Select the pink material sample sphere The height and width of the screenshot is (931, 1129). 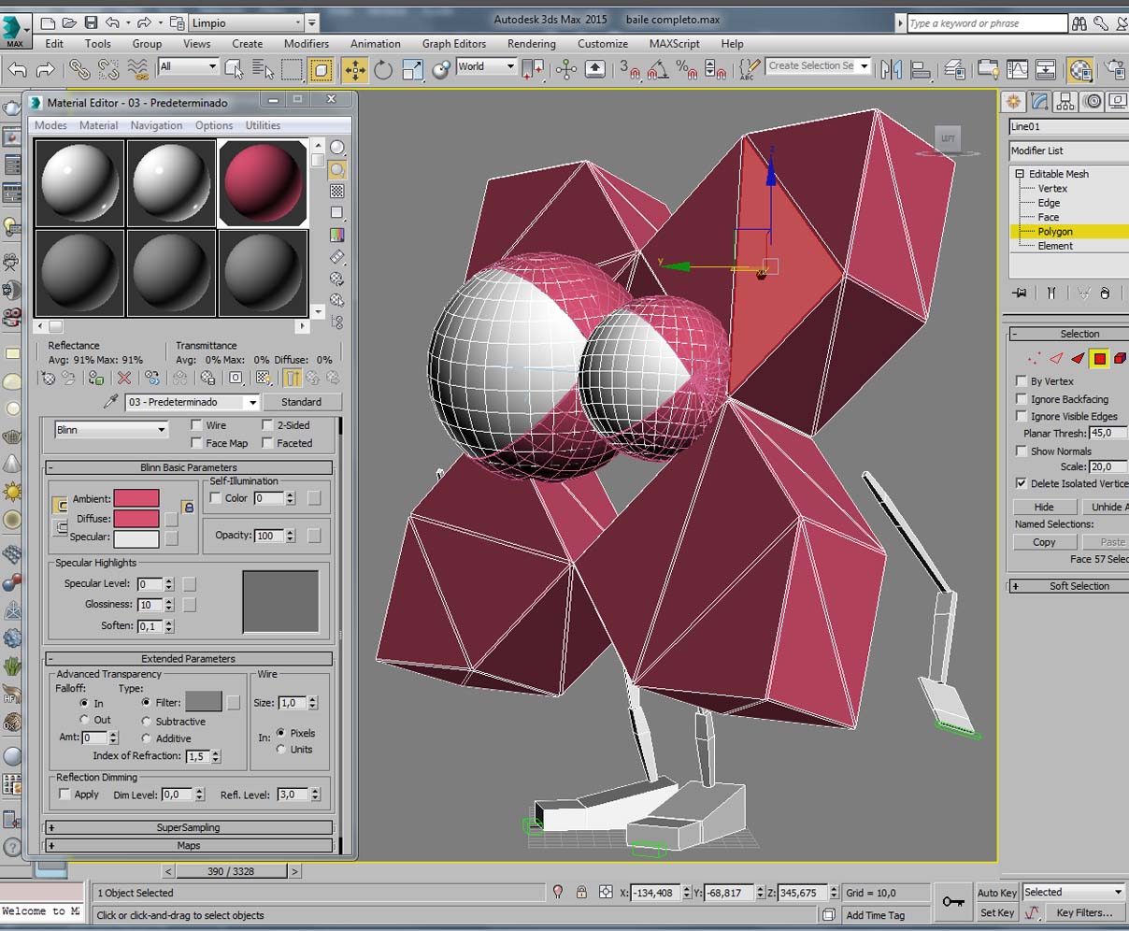click(264, 183)
